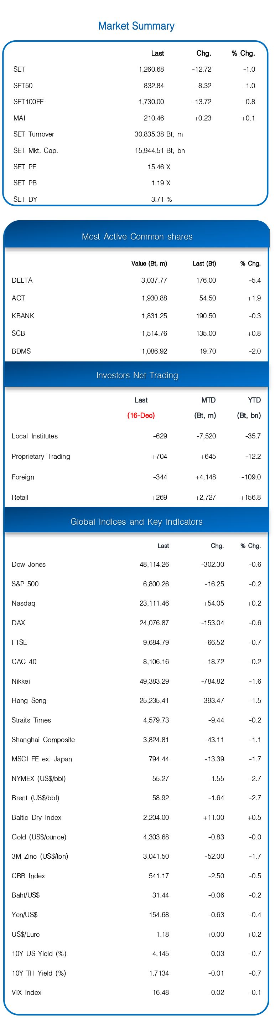Viewport: 280px width, 1018px height.
Task: Click the VIX Index label
Action: click(x=26, y=992)
